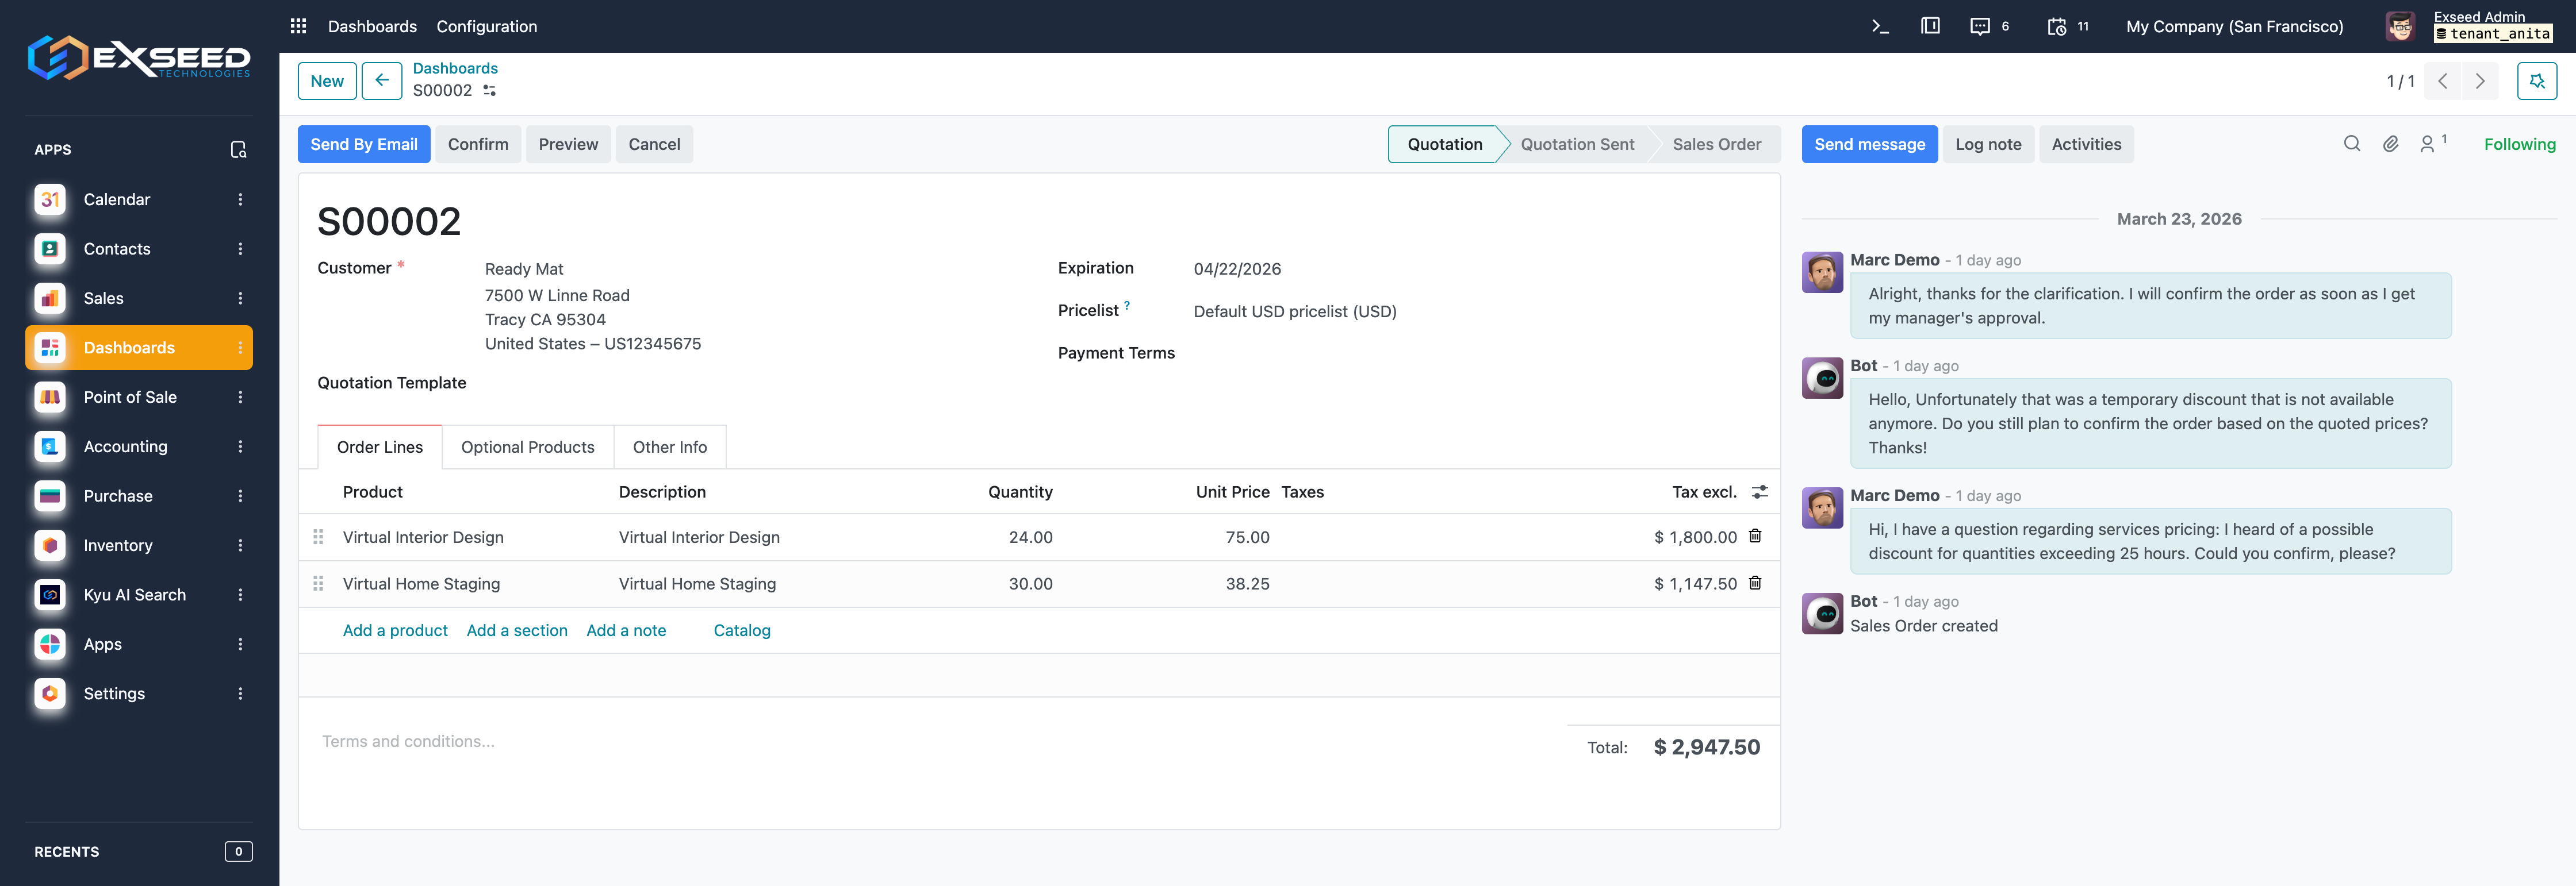Screen dimensions: 2576x886
Task: Launch Kyu AI Search from the sidebar
Action: [134, 594]
